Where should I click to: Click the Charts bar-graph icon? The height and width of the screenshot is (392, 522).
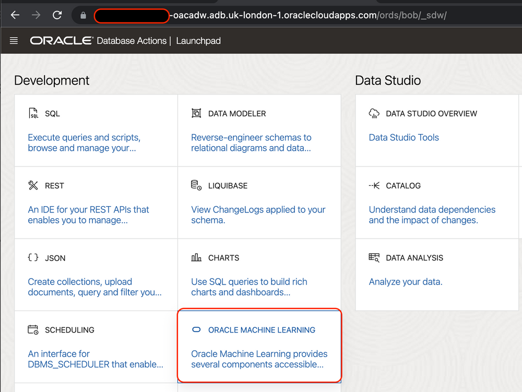tap(195, 257)
